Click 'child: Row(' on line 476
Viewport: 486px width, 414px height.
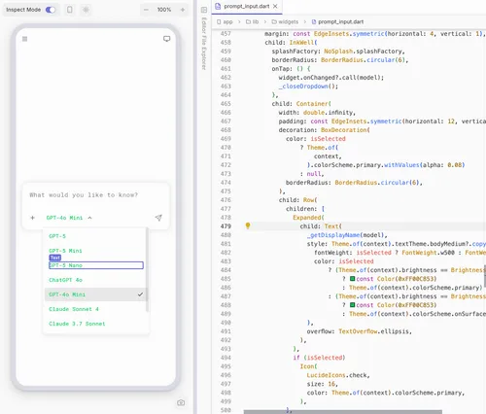(x=298, y=200)
